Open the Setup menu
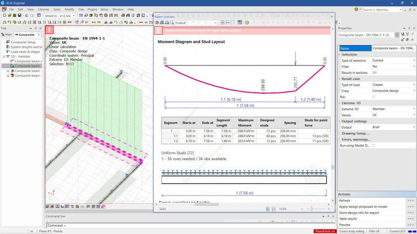 [104, 9]
